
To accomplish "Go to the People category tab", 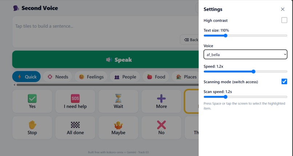I will (x=125, y=77).
